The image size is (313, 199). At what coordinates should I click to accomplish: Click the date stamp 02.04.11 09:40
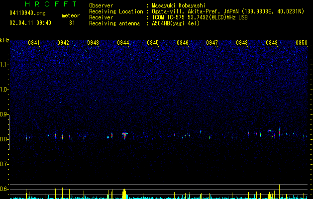pyautogui.click(x=30, y=23)
